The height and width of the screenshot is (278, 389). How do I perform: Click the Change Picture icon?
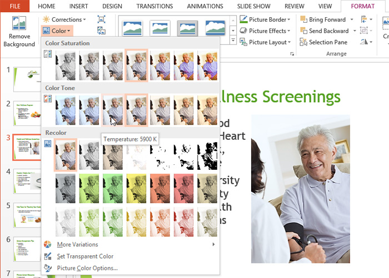(x=101, y=31)
